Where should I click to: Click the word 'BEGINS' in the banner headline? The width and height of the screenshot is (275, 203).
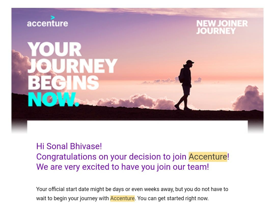(63, 83)
